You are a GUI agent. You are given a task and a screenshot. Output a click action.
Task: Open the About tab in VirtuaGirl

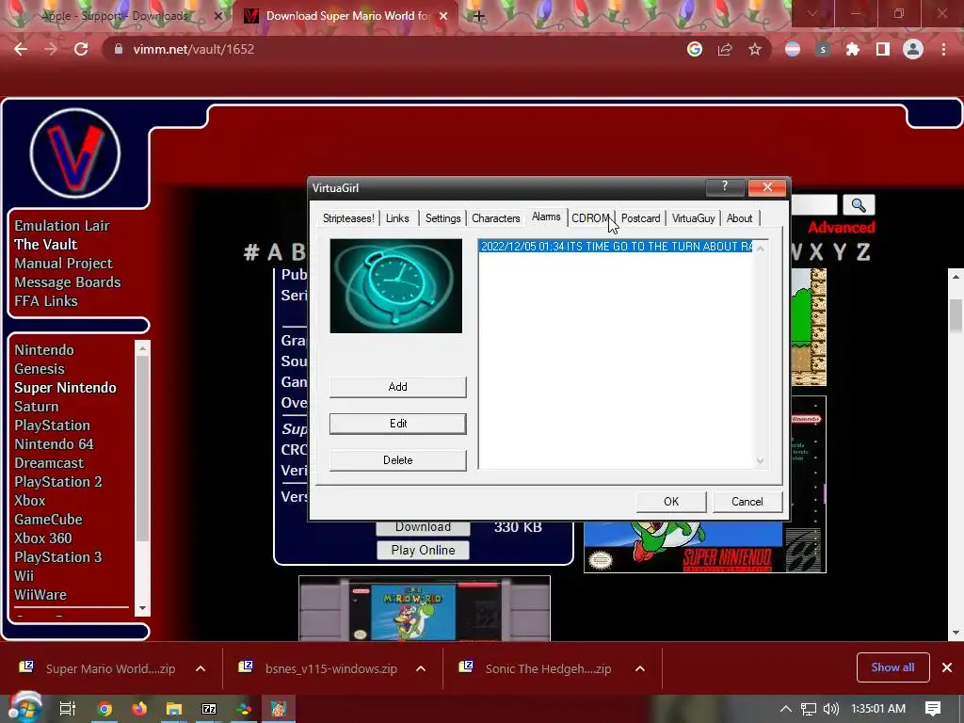pos(739,218)
